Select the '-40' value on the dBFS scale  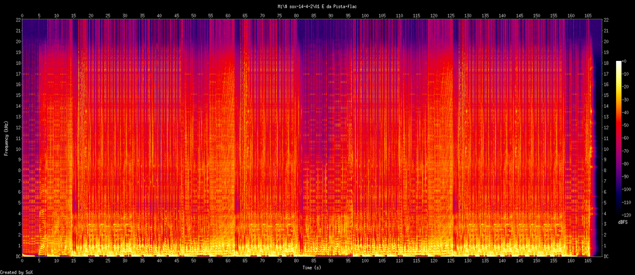coord(626,112)
